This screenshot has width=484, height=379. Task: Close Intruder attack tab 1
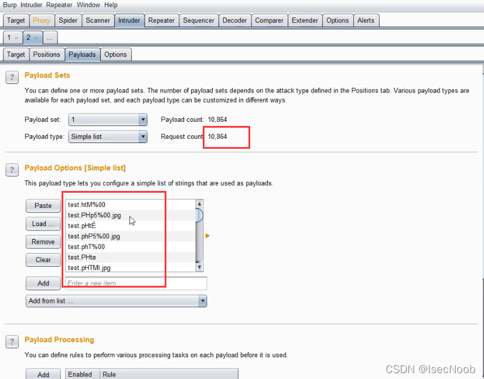click(x=16, y=38)
